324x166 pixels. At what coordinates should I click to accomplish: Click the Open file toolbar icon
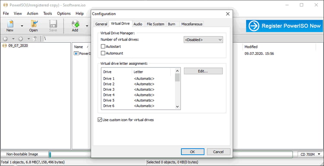33,26
